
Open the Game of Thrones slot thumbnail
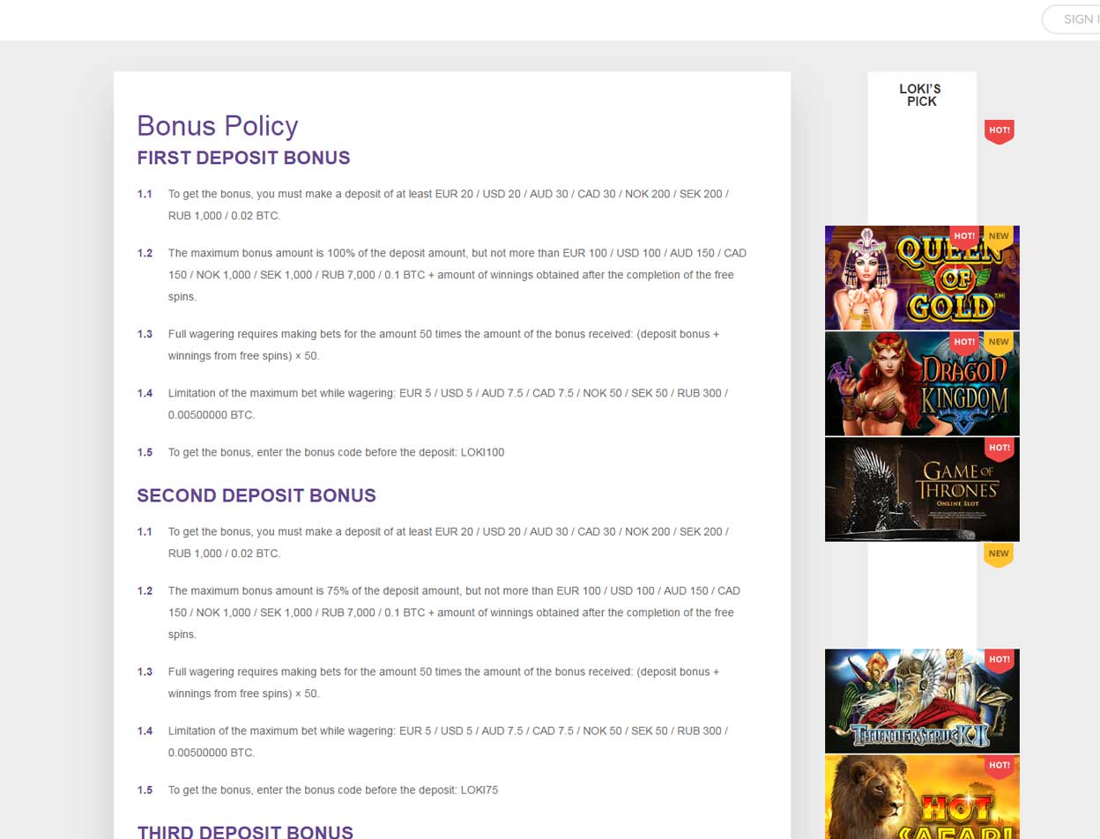click(x=922, y=489)
